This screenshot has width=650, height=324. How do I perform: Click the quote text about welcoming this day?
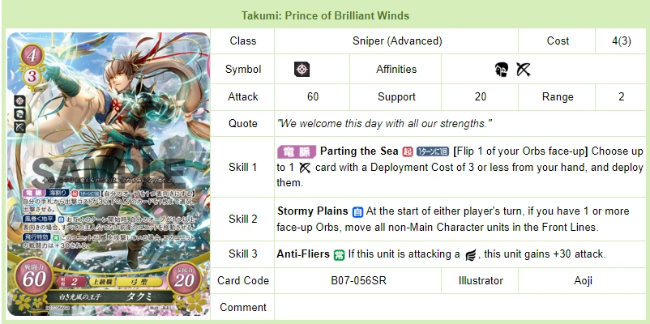click(x=384, y=123)
